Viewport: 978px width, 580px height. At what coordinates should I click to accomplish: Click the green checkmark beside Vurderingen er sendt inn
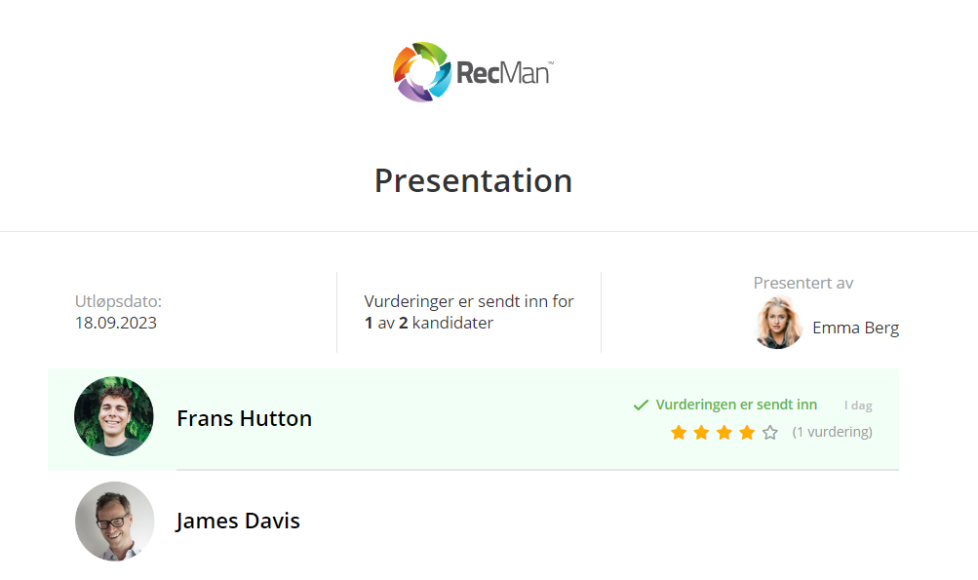(641, 405)
